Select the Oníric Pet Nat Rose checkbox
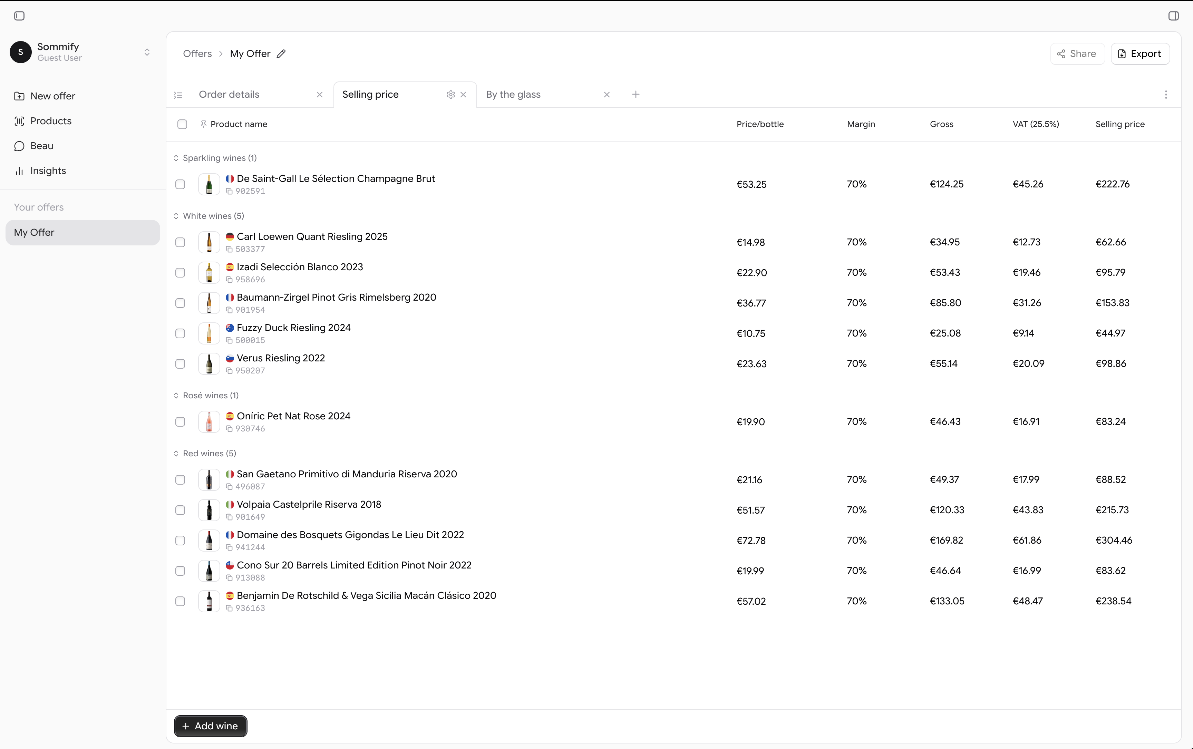 (180, 422)
